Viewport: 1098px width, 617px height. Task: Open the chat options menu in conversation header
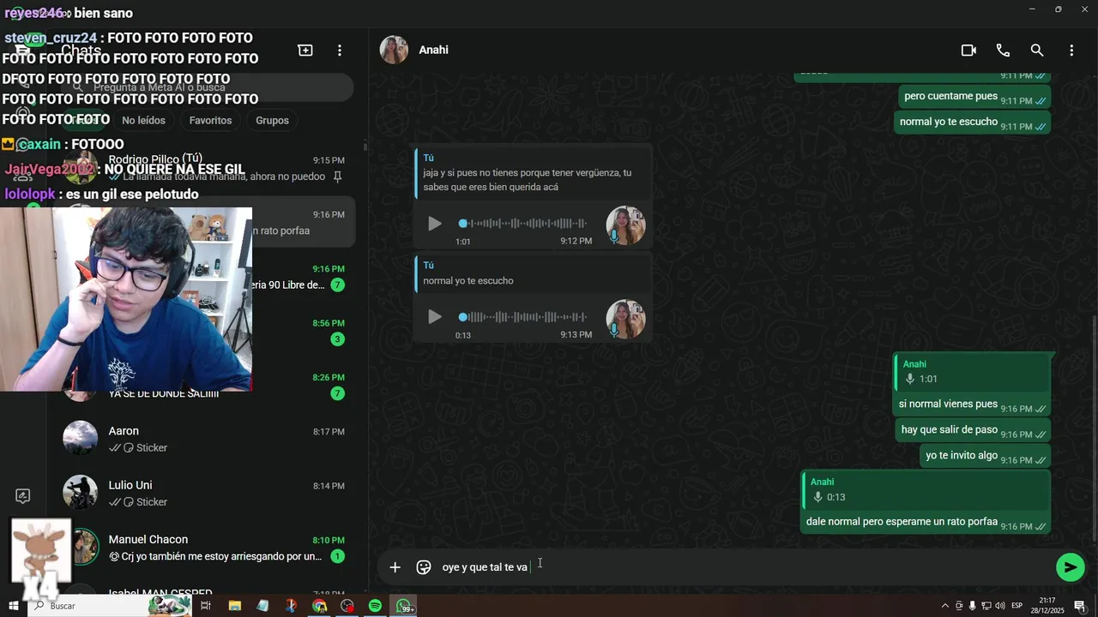pos(1071,51)
